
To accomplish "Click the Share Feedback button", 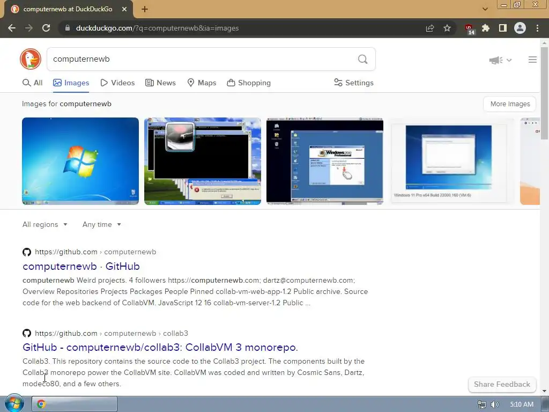I will point(502,384).
